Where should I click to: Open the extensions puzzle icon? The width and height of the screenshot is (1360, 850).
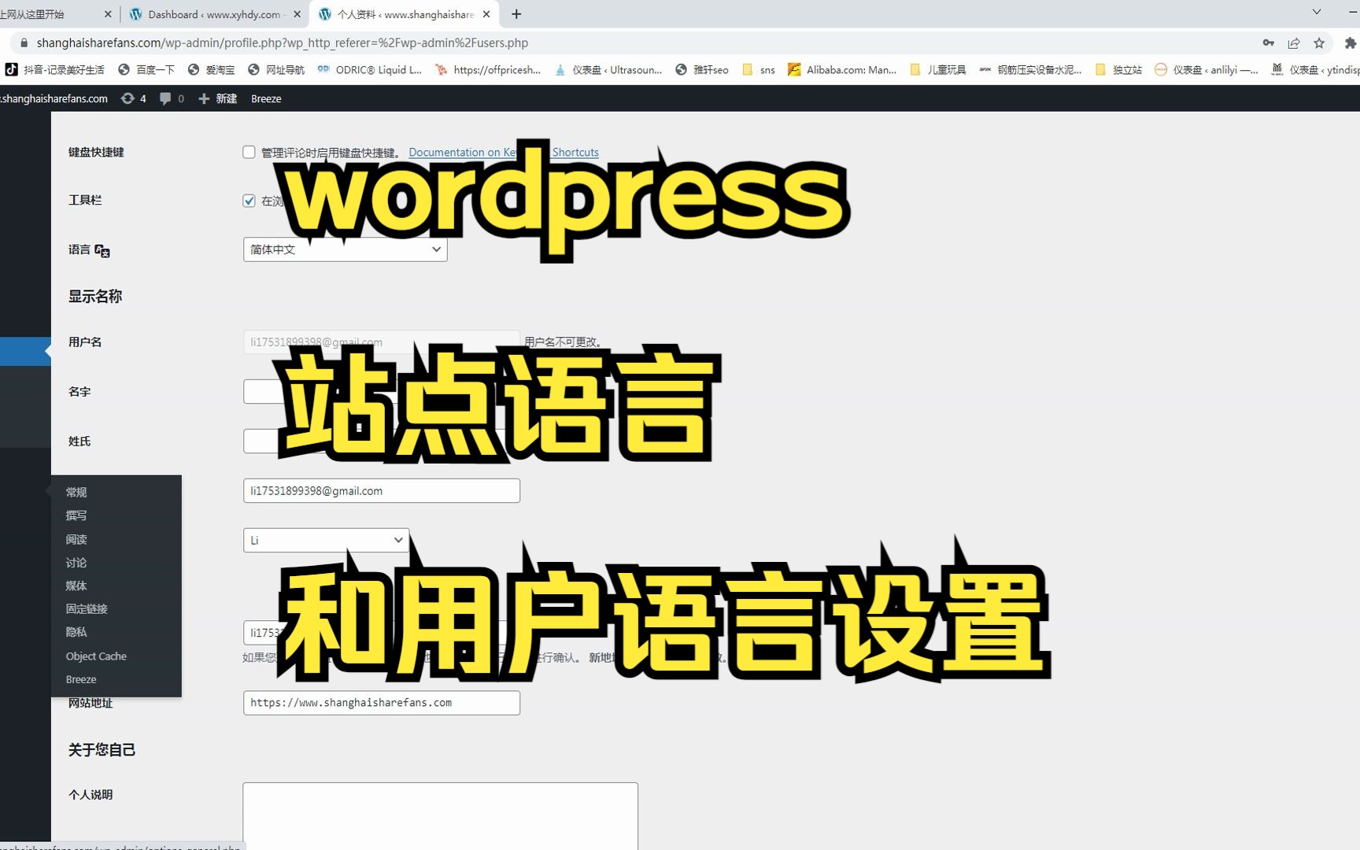click(1350, 42)
